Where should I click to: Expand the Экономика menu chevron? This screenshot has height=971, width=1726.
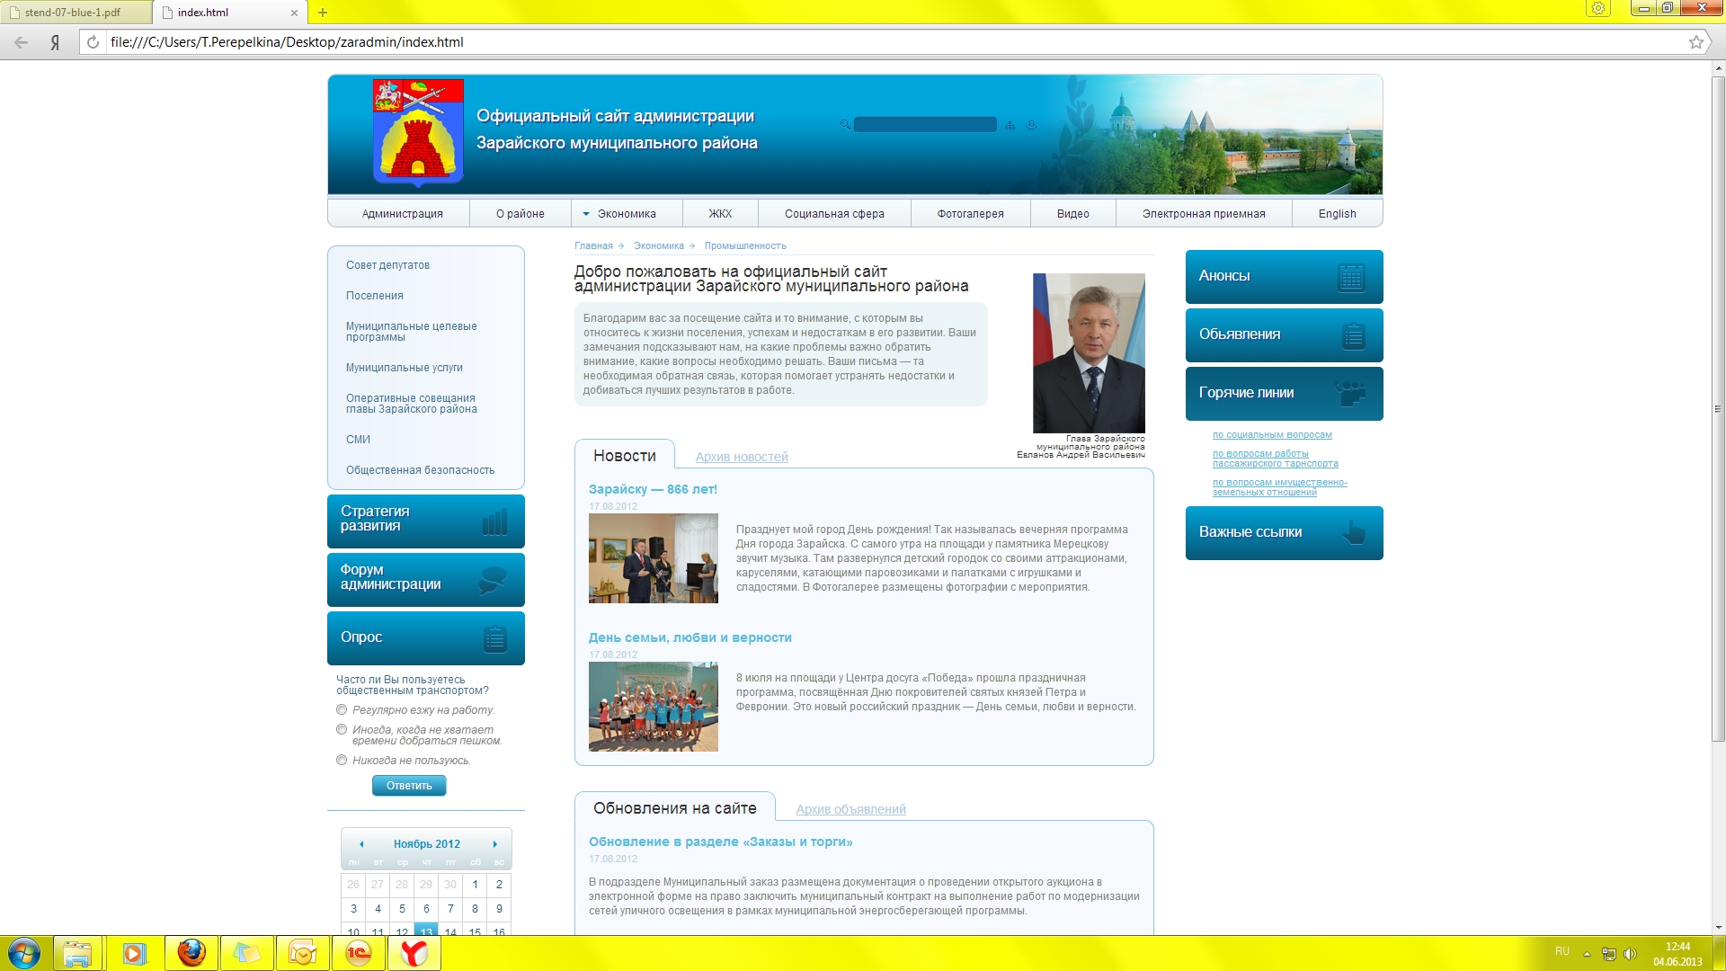[x=585, y=214]
